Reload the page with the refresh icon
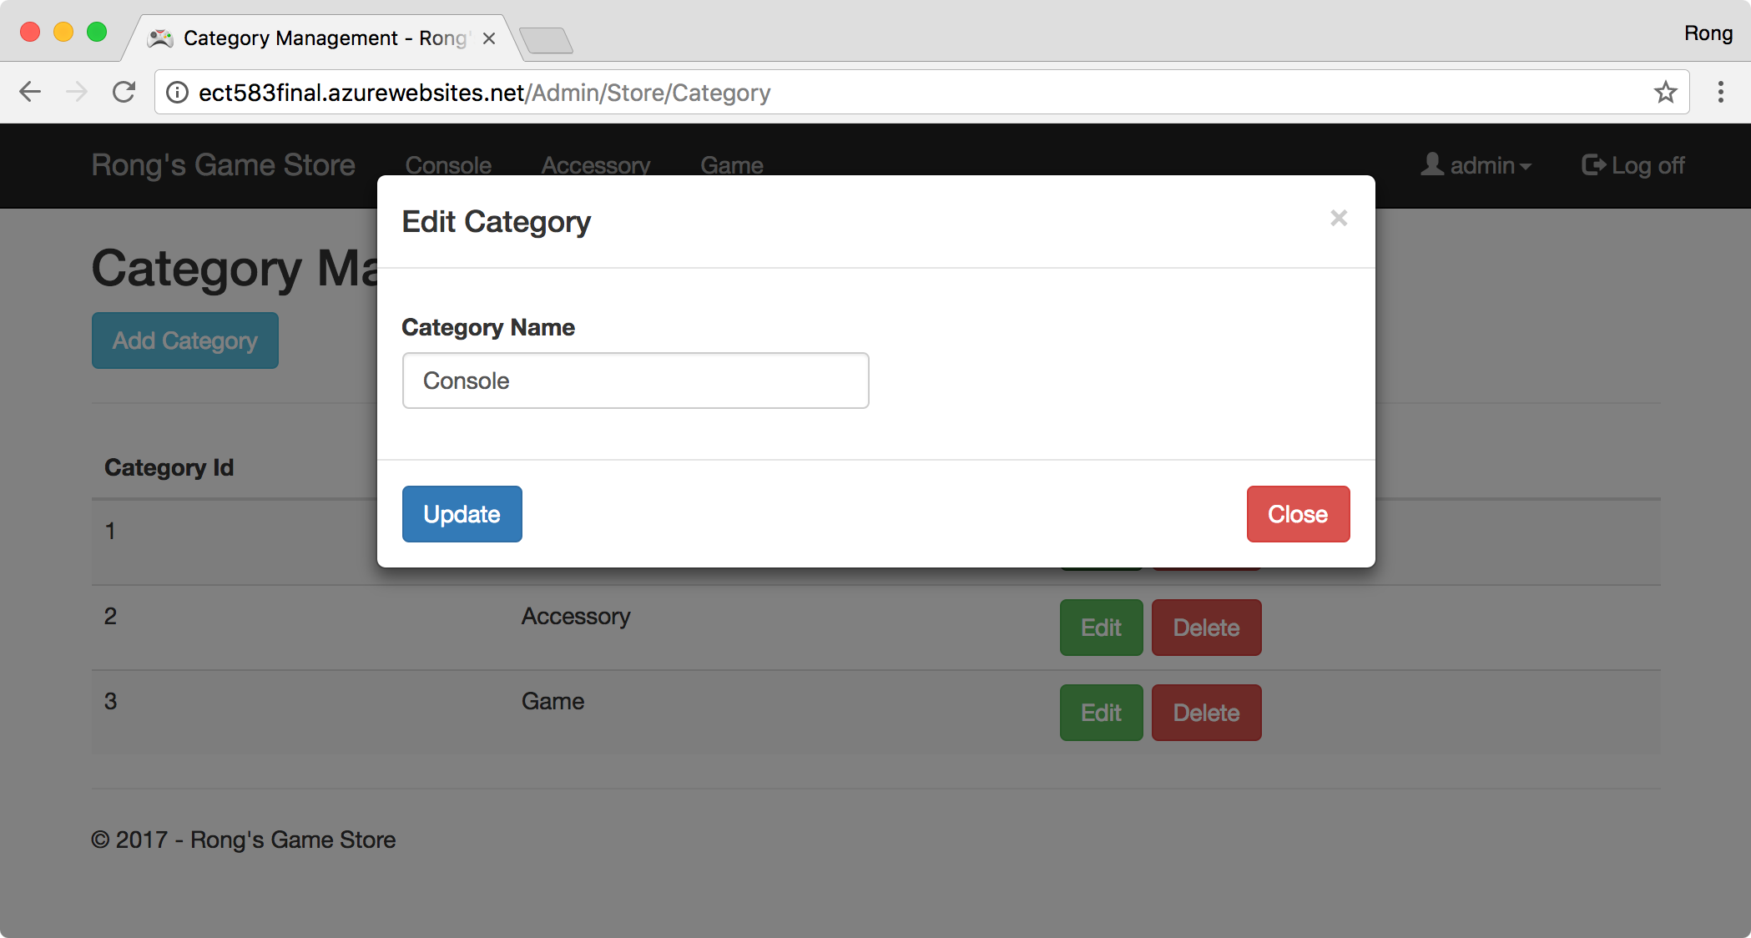Viewport: 1751px width, 938px height. pos(124,92)
